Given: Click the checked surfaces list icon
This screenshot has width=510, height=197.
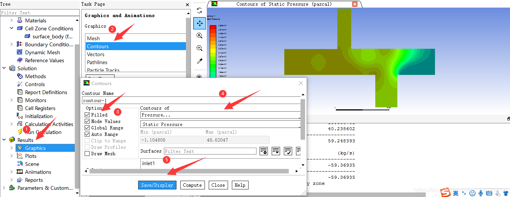Looking at the screenshot, I should 288,151.
